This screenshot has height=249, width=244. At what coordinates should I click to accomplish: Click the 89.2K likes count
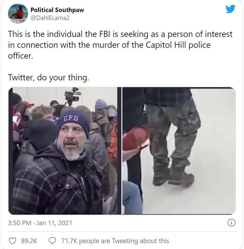(29, 241)
